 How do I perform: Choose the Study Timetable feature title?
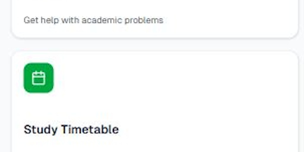click(x=71, y=129)
